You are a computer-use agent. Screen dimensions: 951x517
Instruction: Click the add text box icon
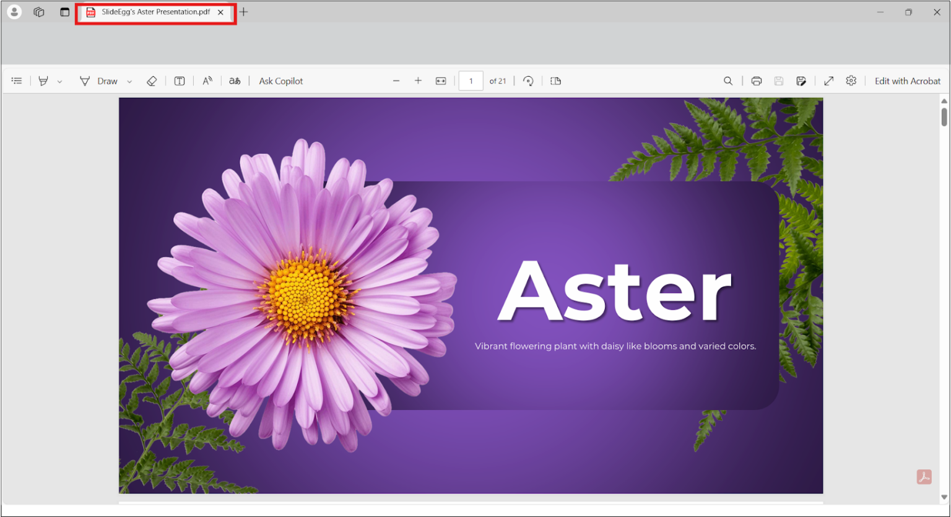point(180,81)
